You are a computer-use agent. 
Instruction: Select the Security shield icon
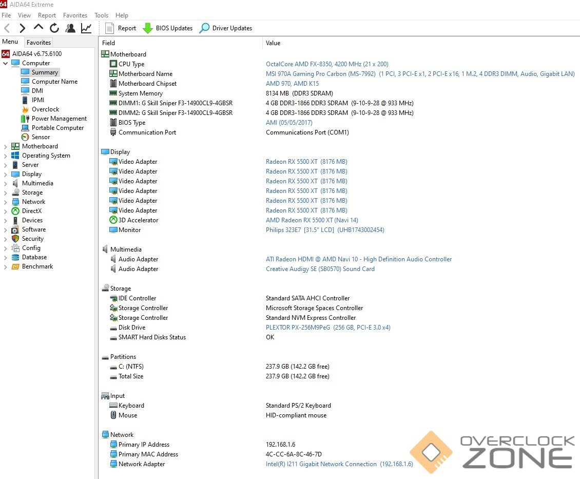(15, 239)
